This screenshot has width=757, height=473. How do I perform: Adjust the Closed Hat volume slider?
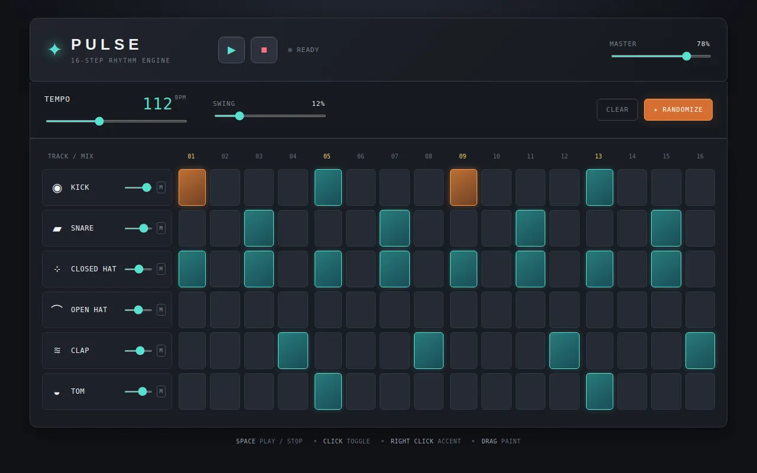[138, 269]
